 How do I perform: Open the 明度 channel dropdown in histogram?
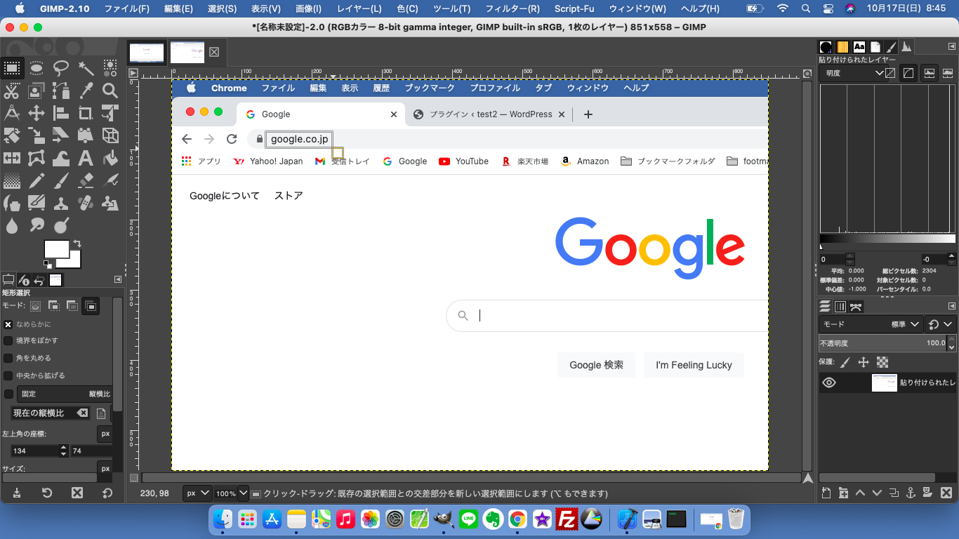853,73
